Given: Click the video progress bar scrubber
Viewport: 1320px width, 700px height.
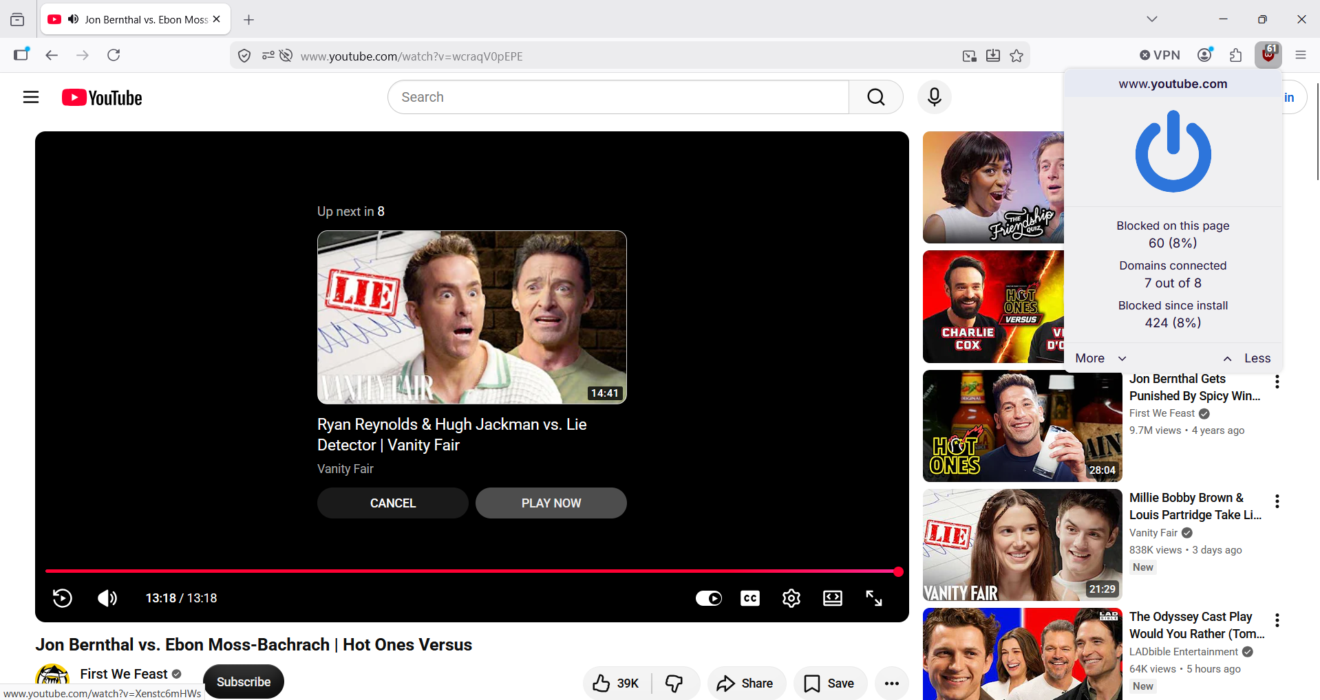Looking at the screenshot, I should click(x=898, y=571).
